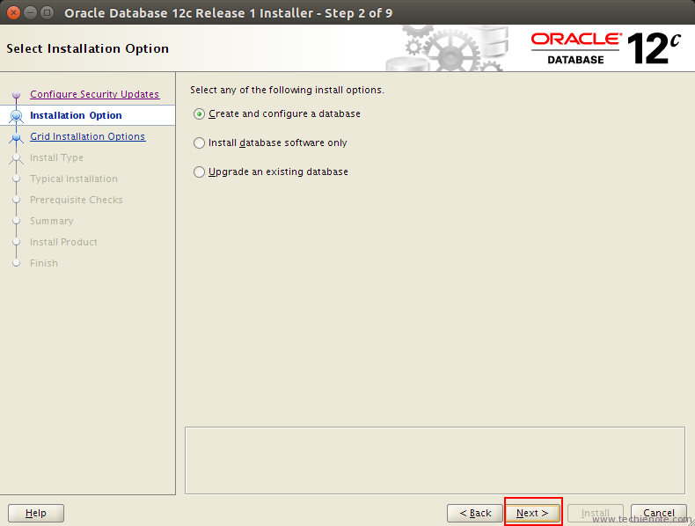
Task: Click the Grid Installation Options step icon
Action: pyautogui.click(x=17, y=137)
